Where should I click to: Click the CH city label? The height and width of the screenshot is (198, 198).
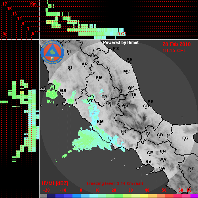pyautogui.click(x=146, y=106)
